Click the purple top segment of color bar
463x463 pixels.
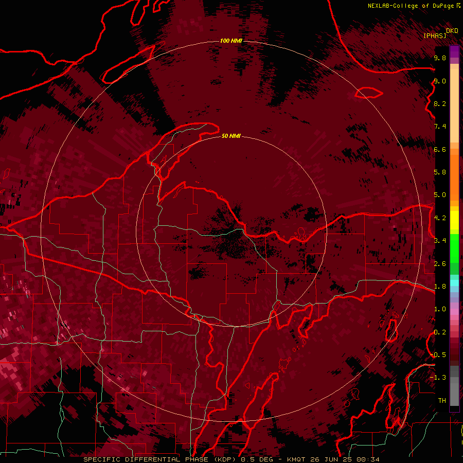[454, 51]
